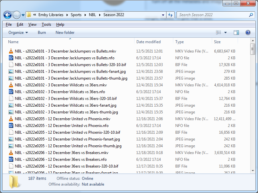Open the Edit menu

[x=20, y=24]
